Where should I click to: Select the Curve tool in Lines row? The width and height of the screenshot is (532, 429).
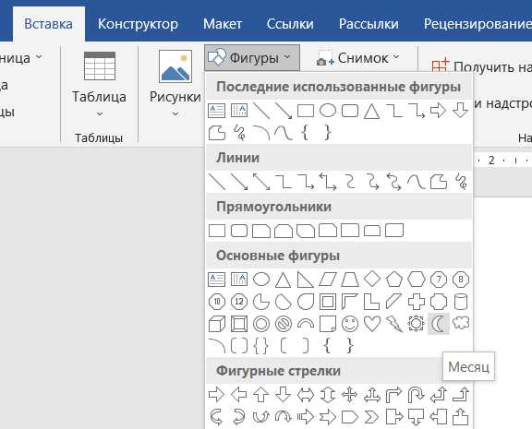[417, 182]
